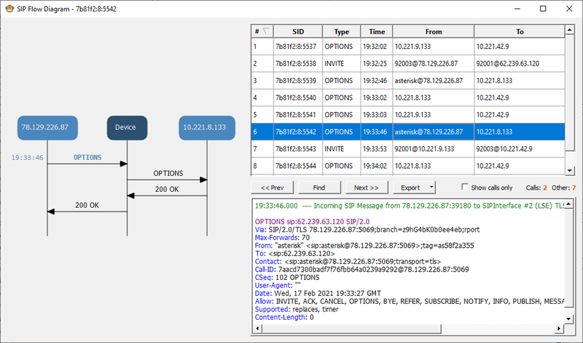This screenshot has height=343, width=583.
Task: Select highlighted row SID 7b81f2:8:5542
Action: (x=408, y=132)
